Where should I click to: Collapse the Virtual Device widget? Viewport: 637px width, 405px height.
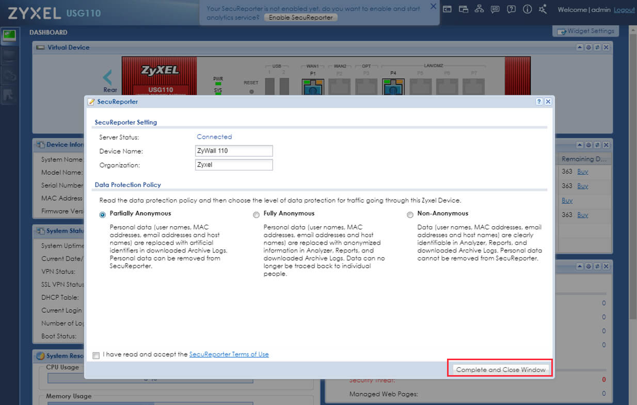[580, 47]
